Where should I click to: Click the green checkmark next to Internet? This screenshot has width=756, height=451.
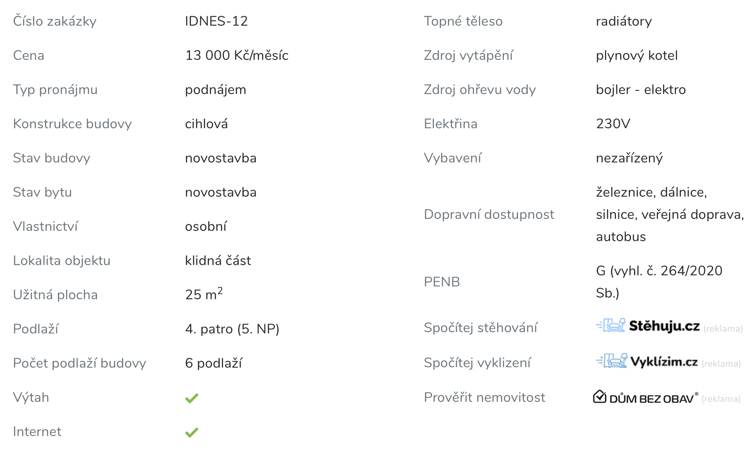192,432
